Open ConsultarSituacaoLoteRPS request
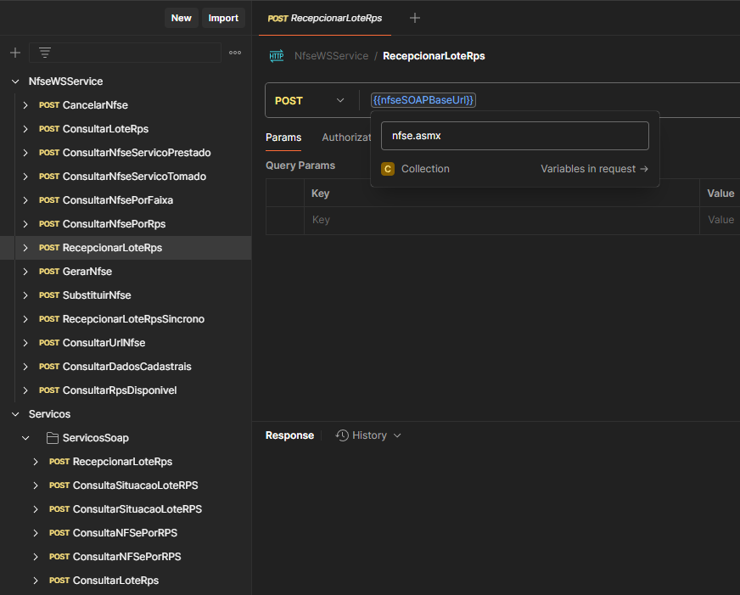Viewport: 740px width, 595px height. pyautogui.click(x=137, y=509)
